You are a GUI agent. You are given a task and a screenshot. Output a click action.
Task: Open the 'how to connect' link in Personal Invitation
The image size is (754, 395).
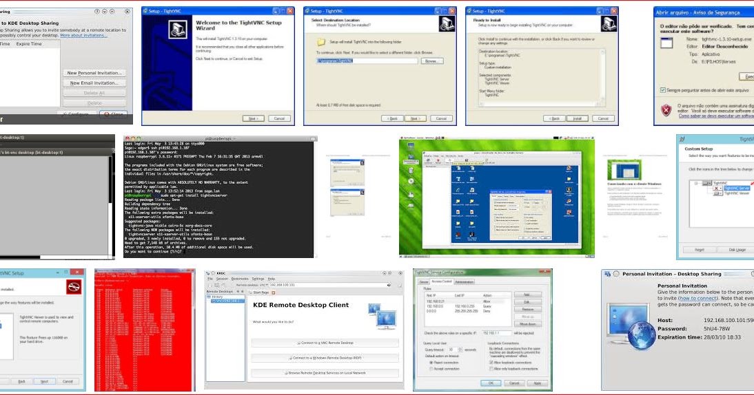point(697,298)
